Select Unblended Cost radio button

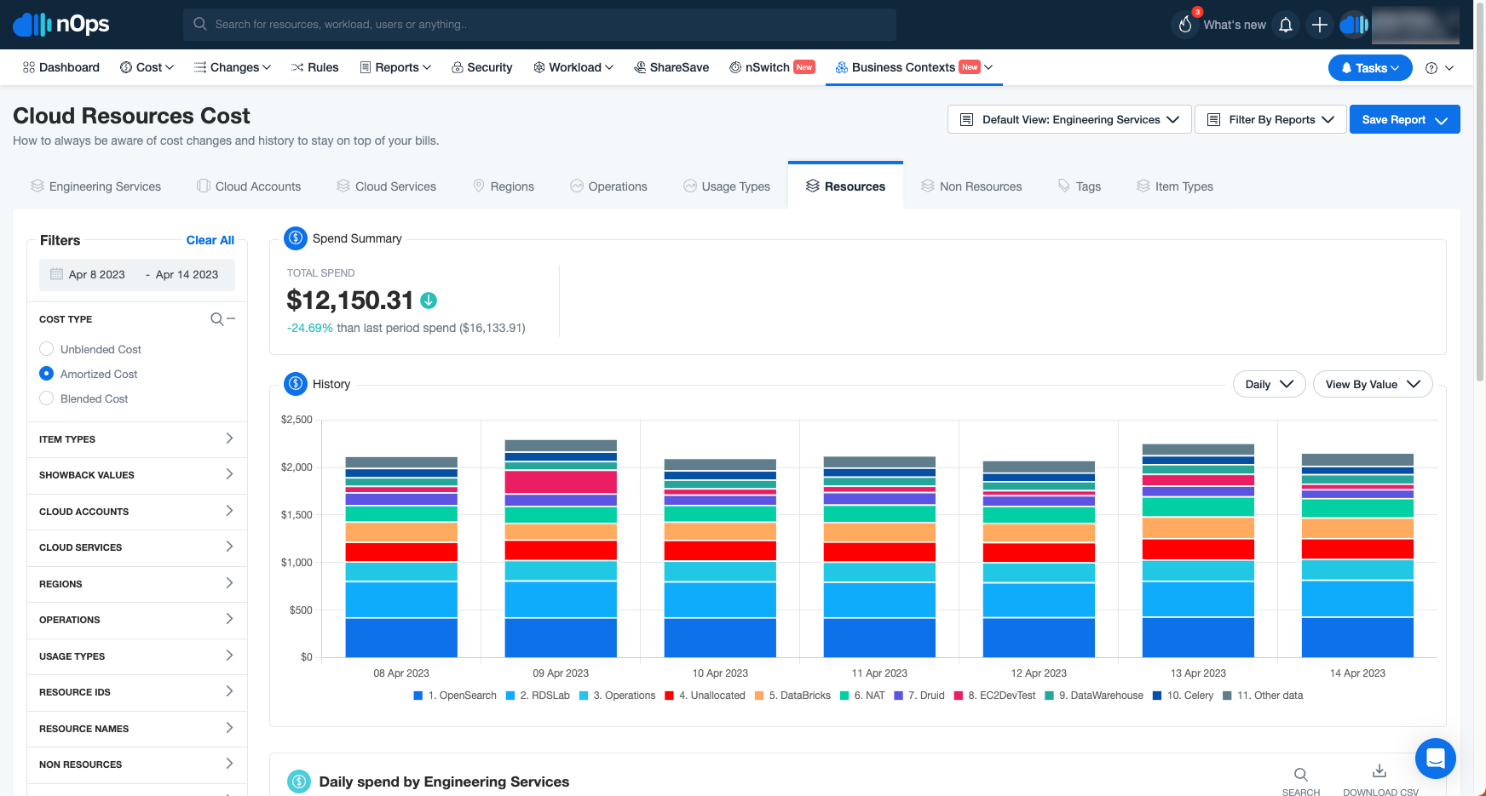[x=47, y=349]
